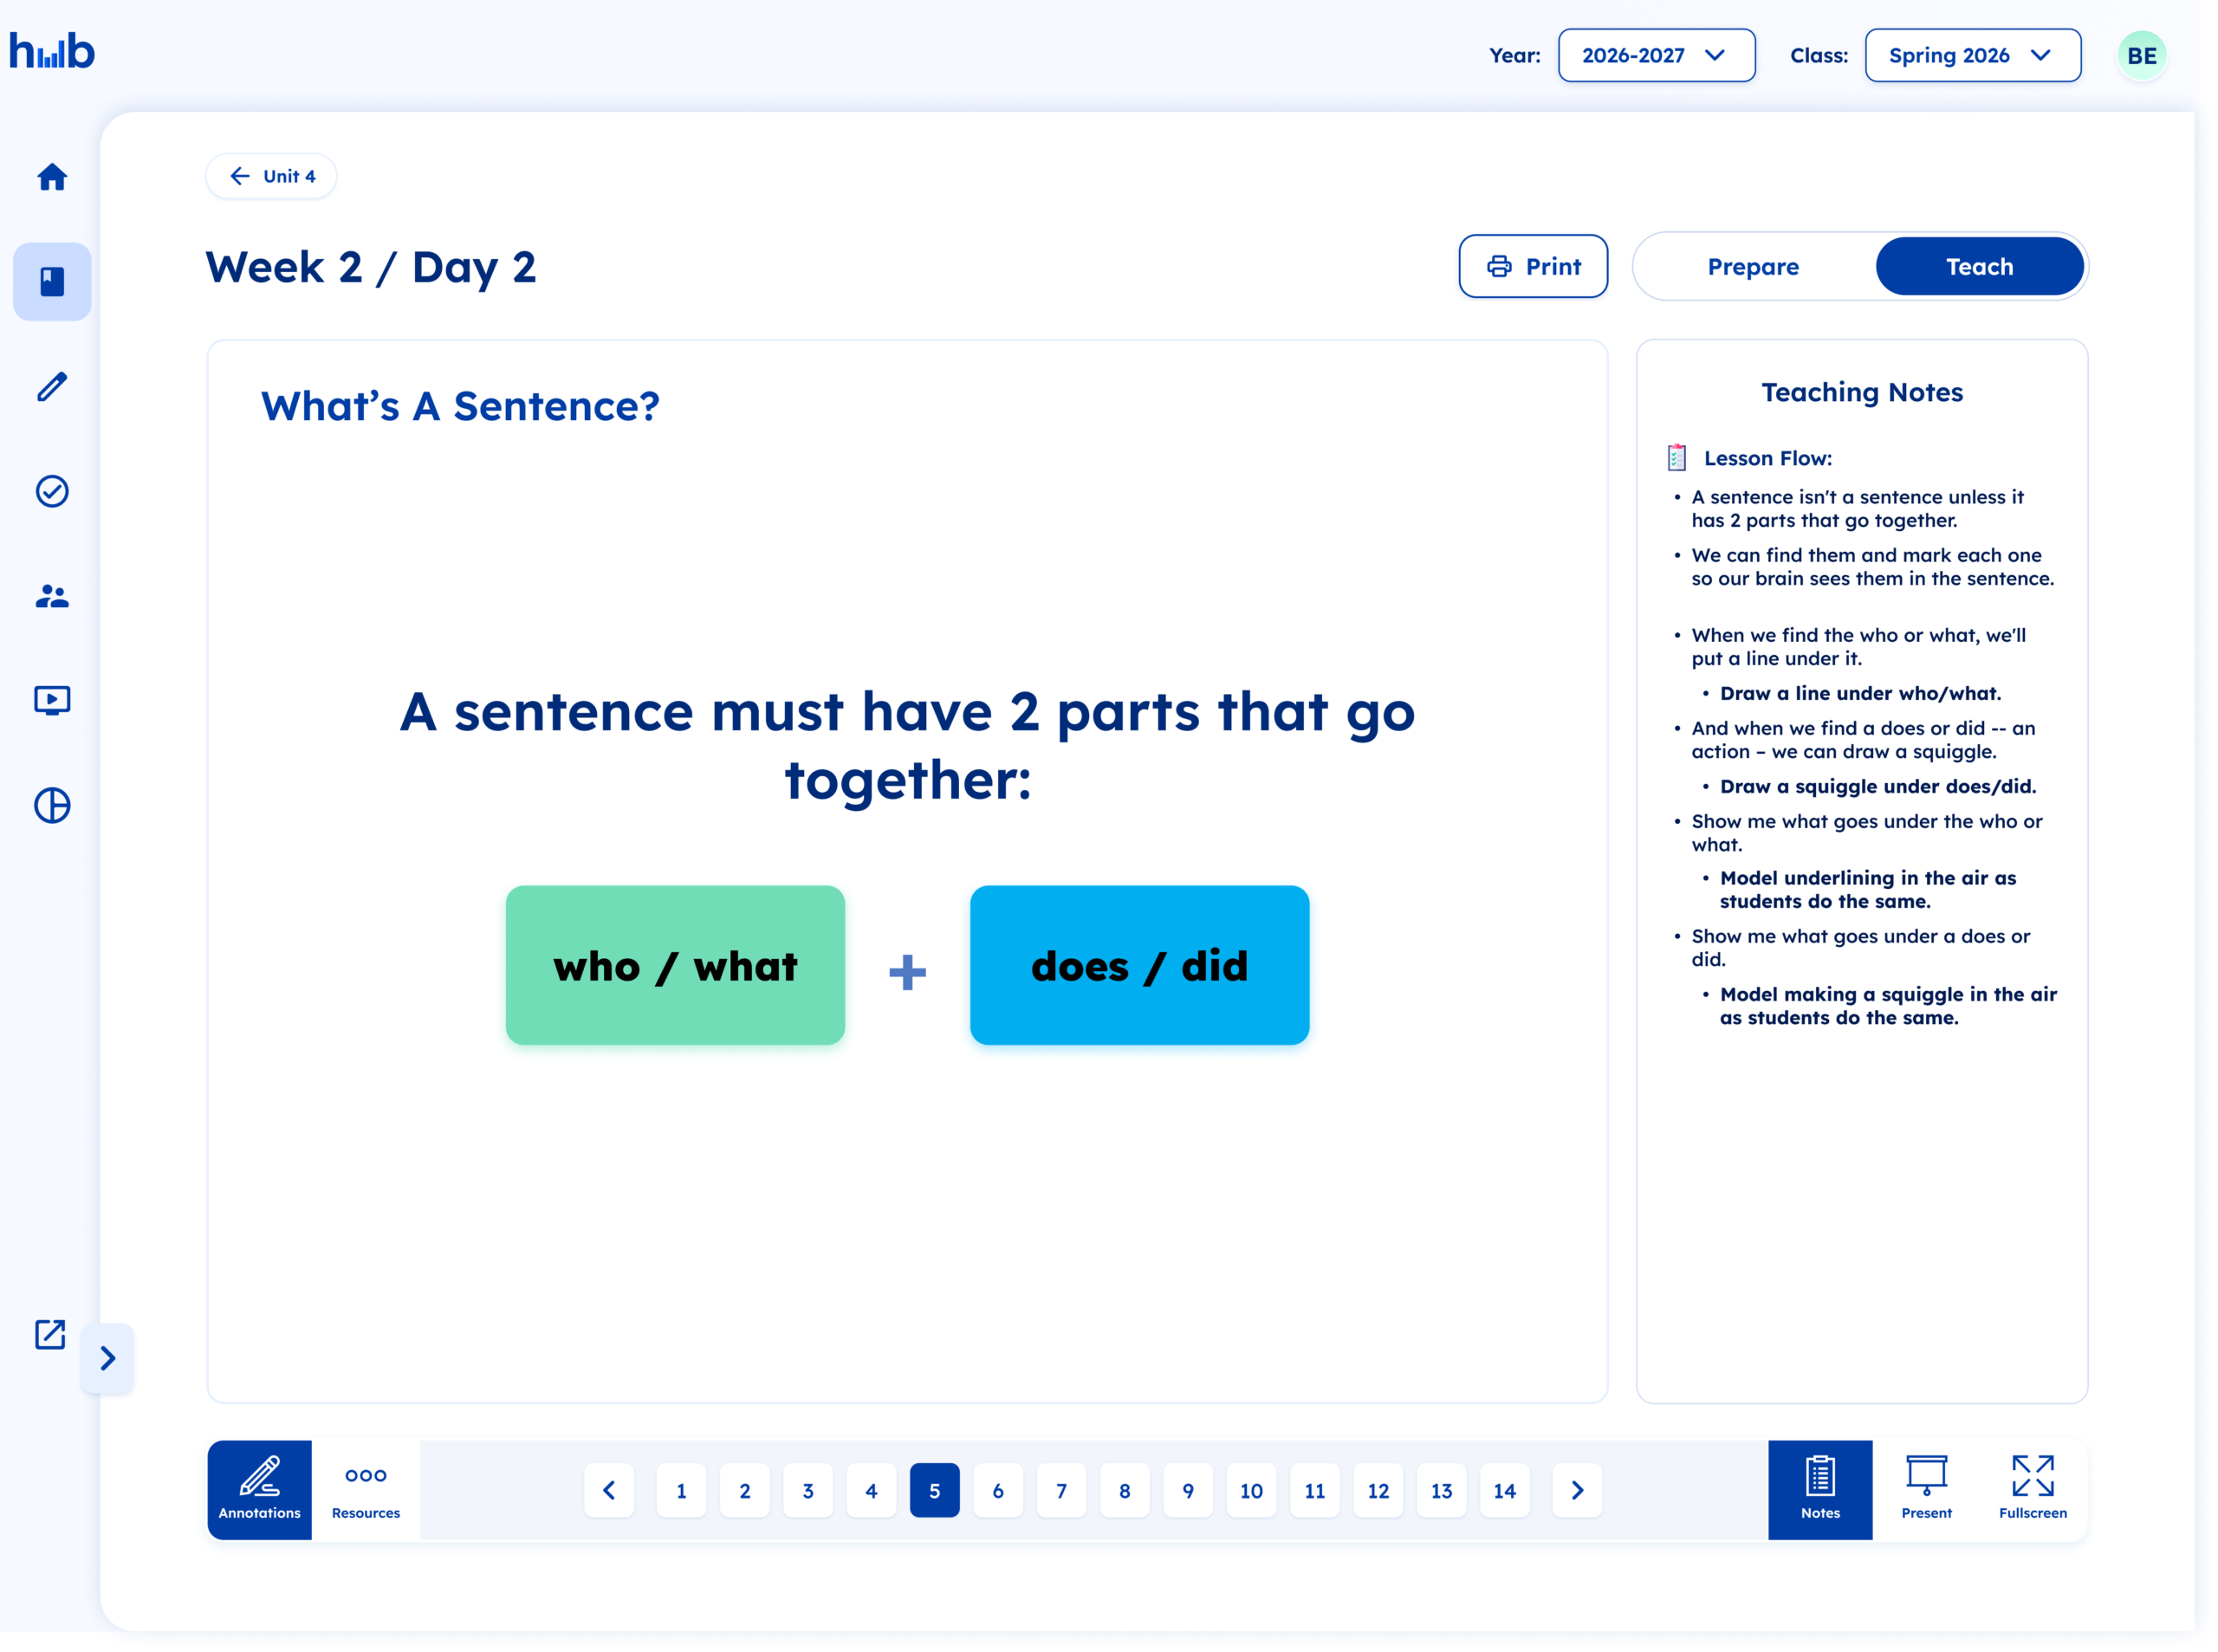Go back to Unit 4
The height and width of the screenshot is (1652, 2218).
point(271,176)
